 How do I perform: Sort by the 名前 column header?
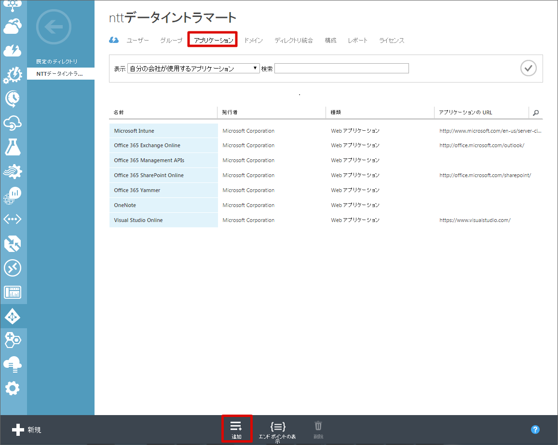tap(119, 112)
